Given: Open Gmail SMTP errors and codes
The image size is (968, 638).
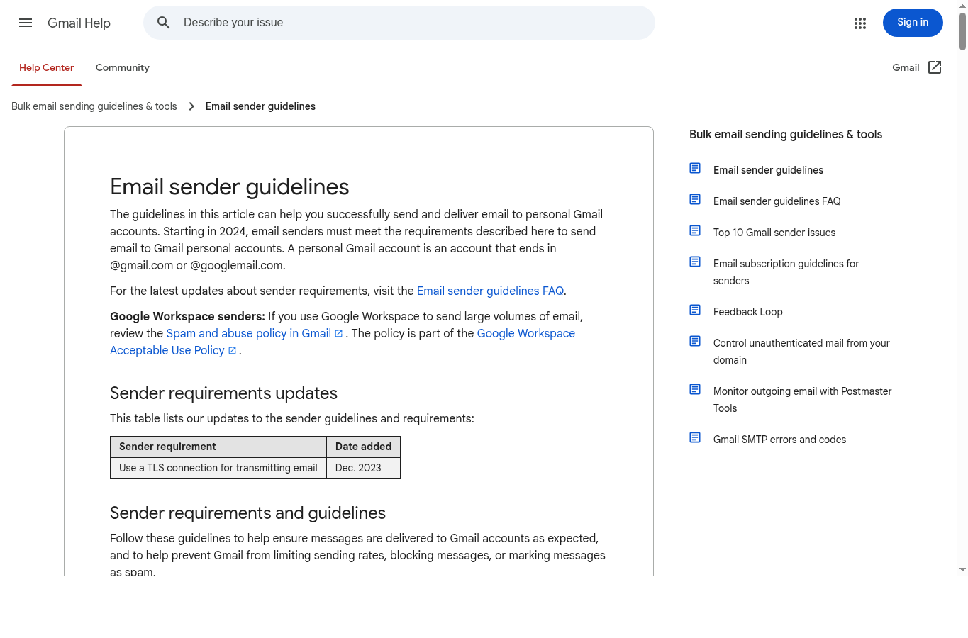Looking at the screenshot, I should coord(779,440).
